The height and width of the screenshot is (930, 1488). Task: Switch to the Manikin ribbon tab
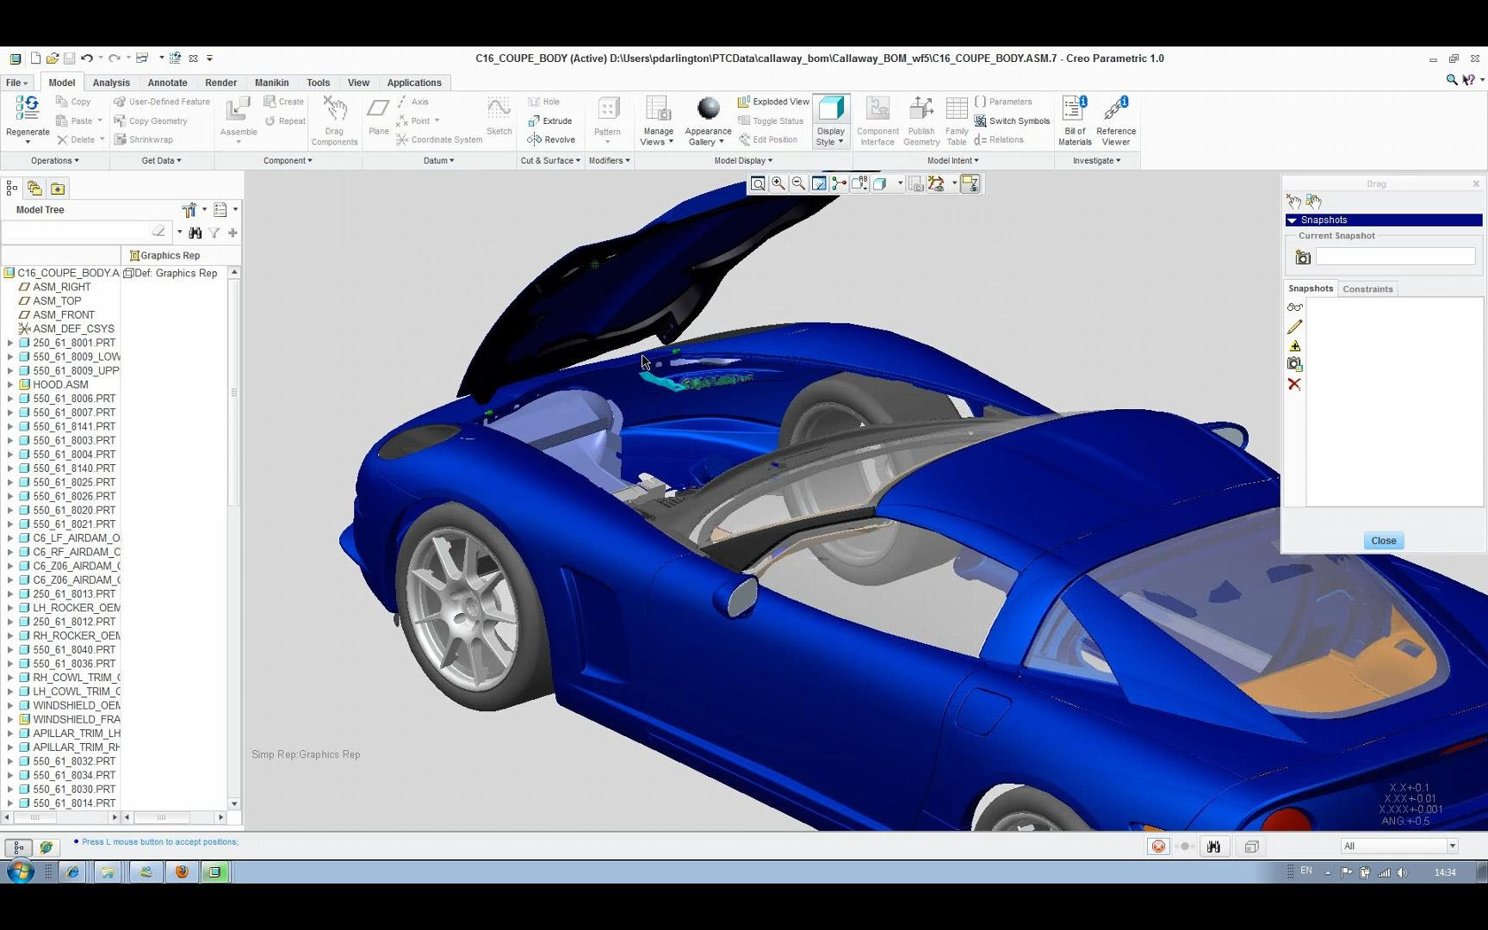[x=271, y=83]
